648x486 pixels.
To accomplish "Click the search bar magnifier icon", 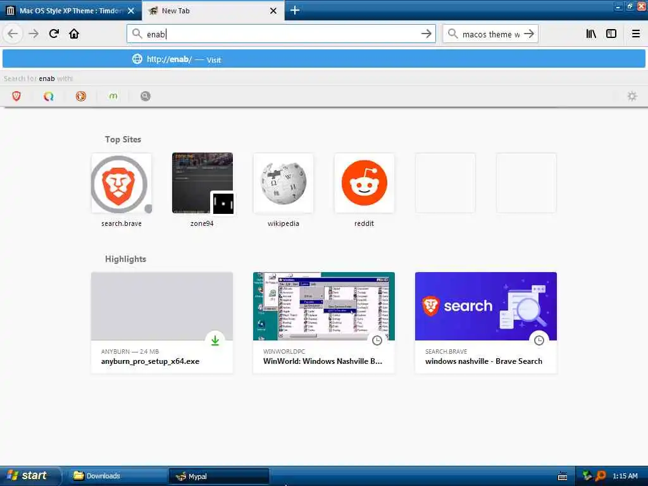I will click(453, 34).
